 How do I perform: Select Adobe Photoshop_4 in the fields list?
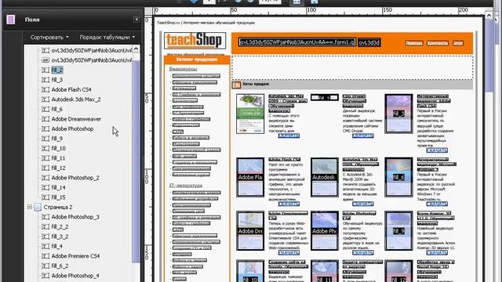pos(75,276)
